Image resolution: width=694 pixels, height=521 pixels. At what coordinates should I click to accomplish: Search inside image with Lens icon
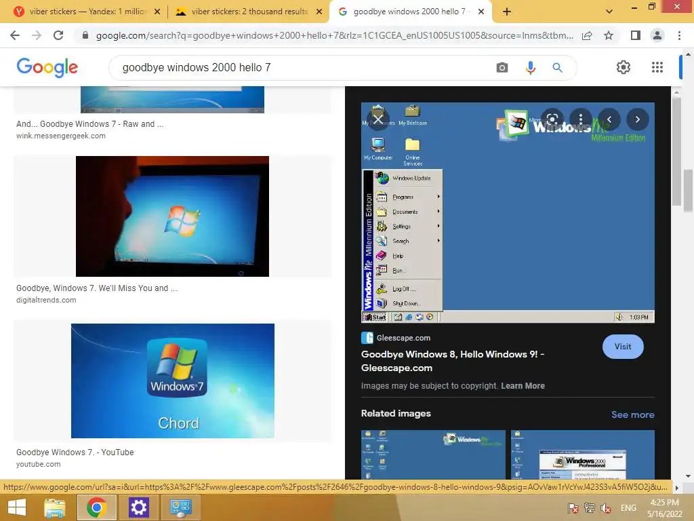(552, 119)
